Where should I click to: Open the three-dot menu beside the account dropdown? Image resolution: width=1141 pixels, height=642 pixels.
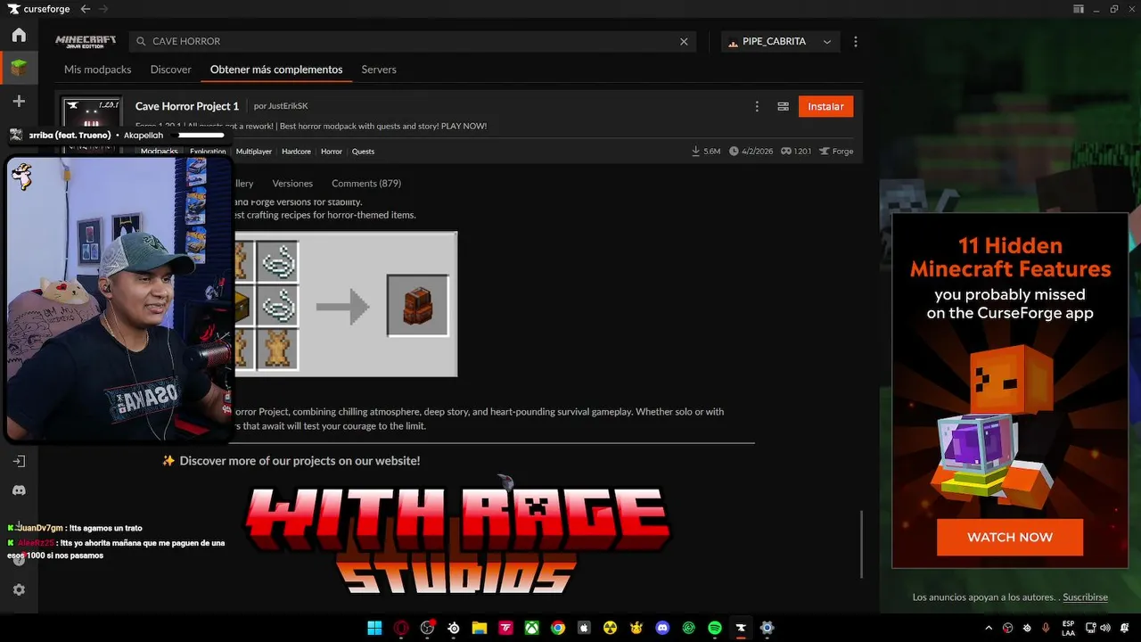(x=856, y=41)
